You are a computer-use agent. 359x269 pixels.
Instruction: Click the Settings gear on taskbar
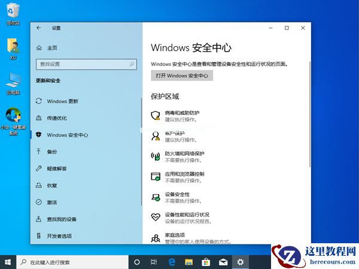point(240,262)
